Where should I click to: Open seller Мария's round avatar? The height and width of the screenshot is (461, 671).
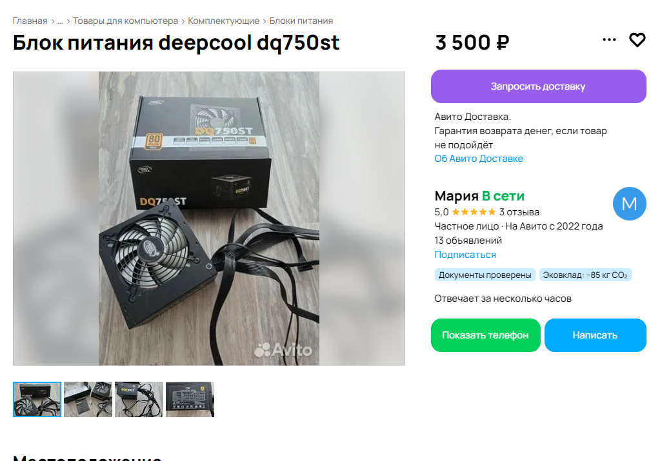(x=629, y=204)
